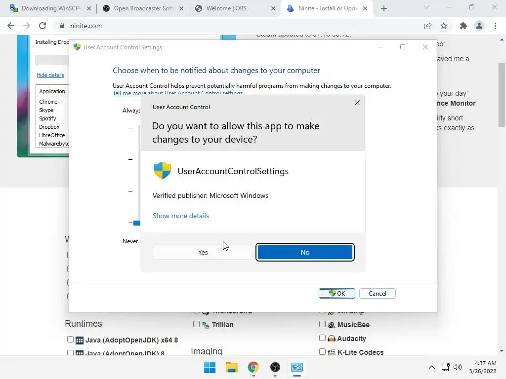Image resolution: width=506 pixels, height=379 pixels.
Task: Open the clock showing 4:37 AM
Action: [483, 367]
